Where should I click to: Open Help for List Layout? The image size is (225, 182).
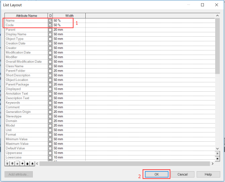coord(208,174)
